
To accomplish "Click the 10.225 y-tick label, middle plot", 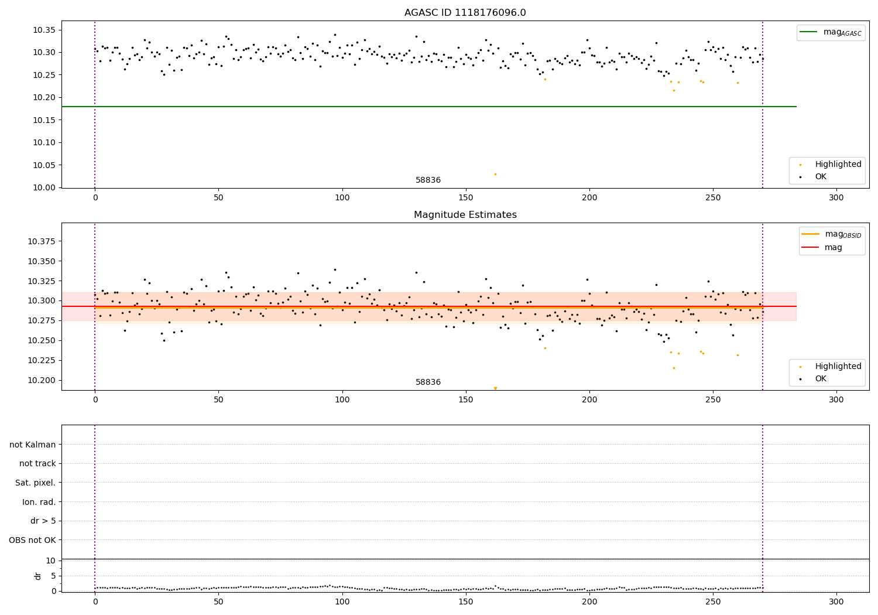I will pyautogui.click(x=40, y=361).
